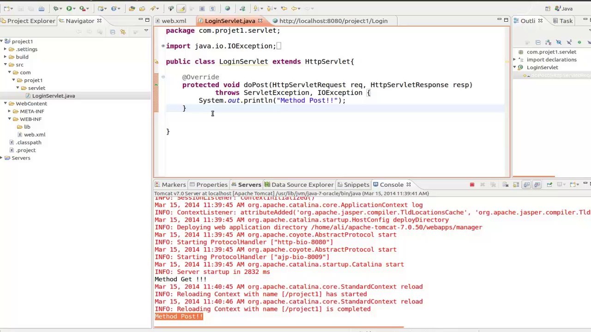Click the Open Web Browser globe icon
The height and width of the screenshot is (332, 591).
click(x=227, y=8)
